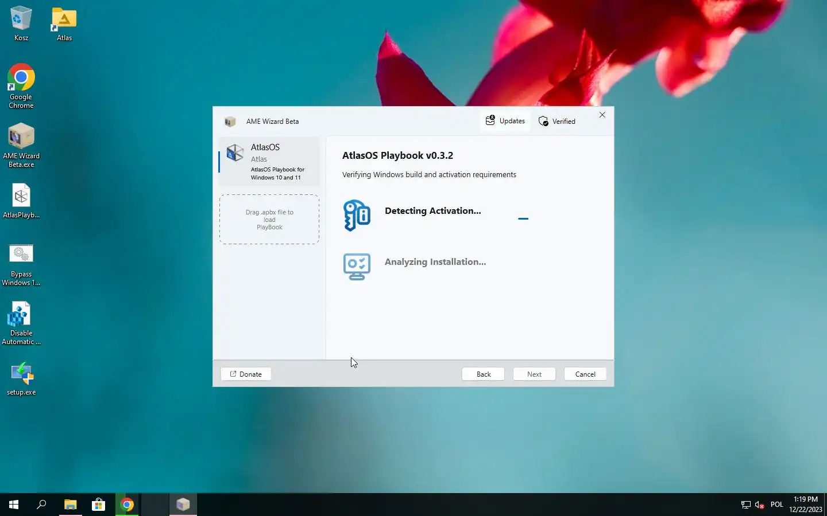Click the Detecting Activation key icon
The width and height of the screenshot is (827, 516).
357,215
